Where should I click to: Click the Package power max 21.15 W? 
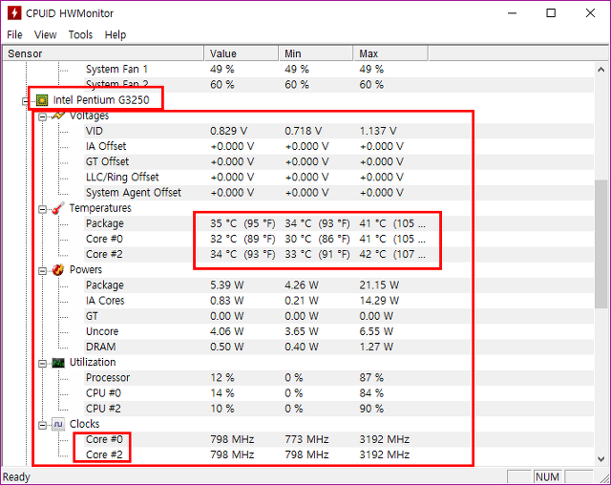(379, 285)
